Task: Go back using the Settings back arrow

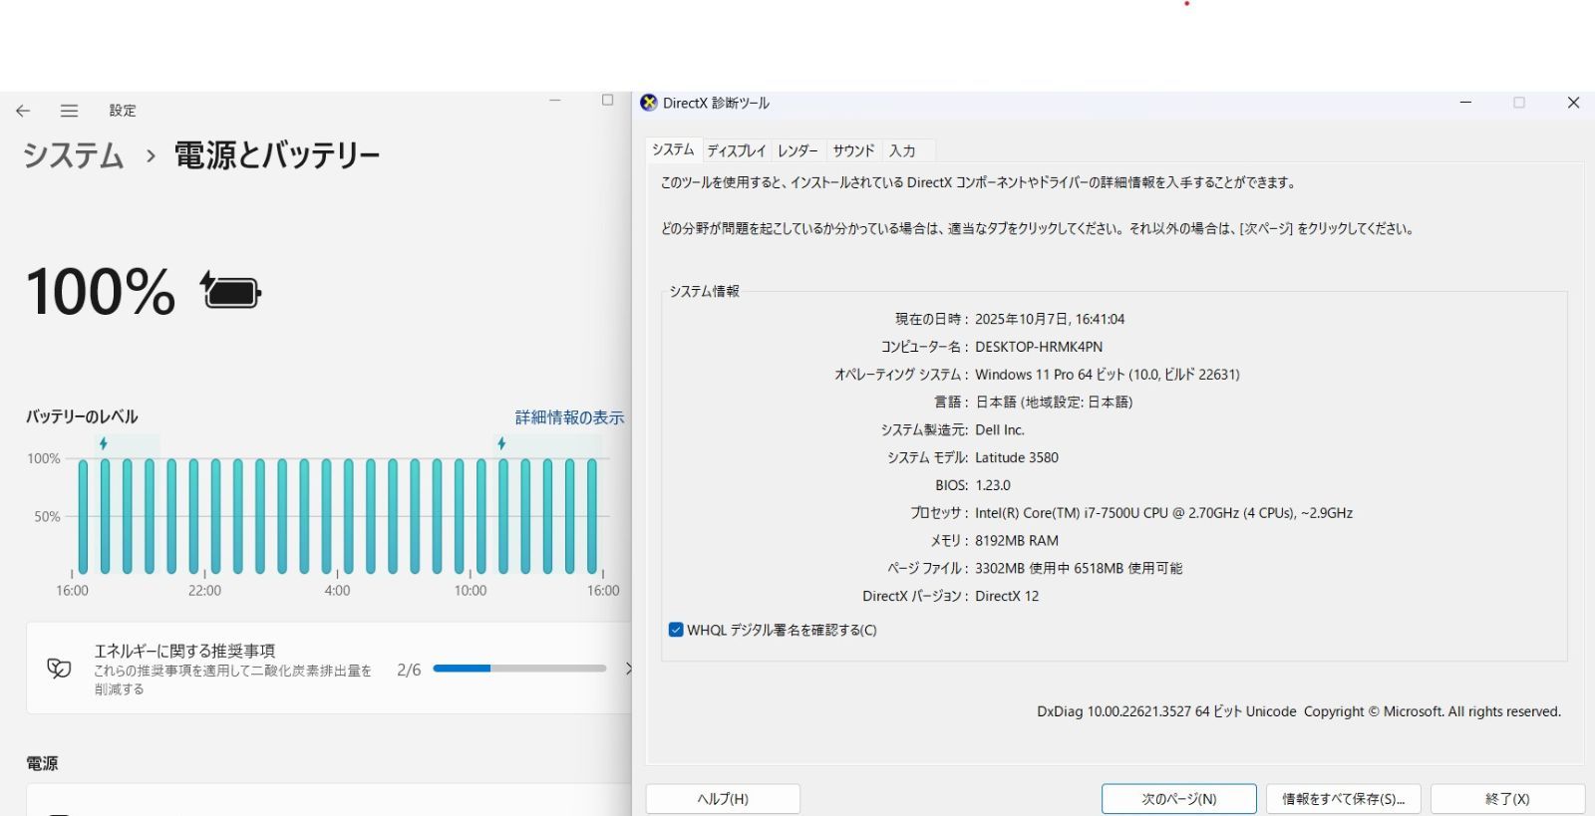Action: [23, 111]
